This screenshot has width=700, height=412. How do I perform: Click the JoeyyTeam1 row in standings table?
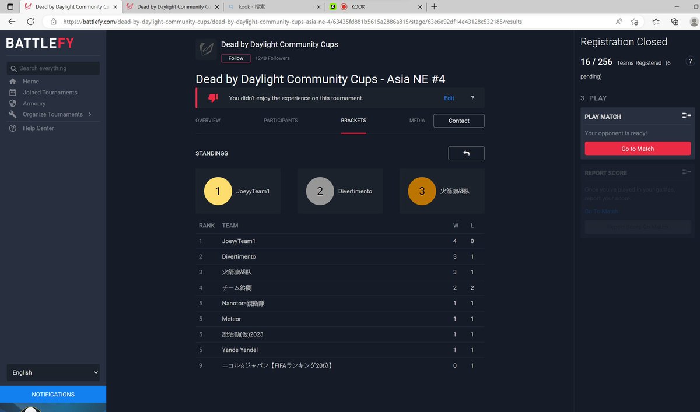pyautogui.click(x=340, y=241)
